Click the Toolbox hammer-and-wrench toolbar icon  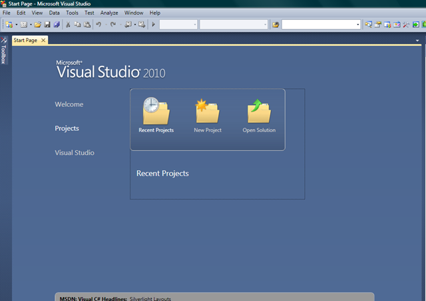point(406,25)
